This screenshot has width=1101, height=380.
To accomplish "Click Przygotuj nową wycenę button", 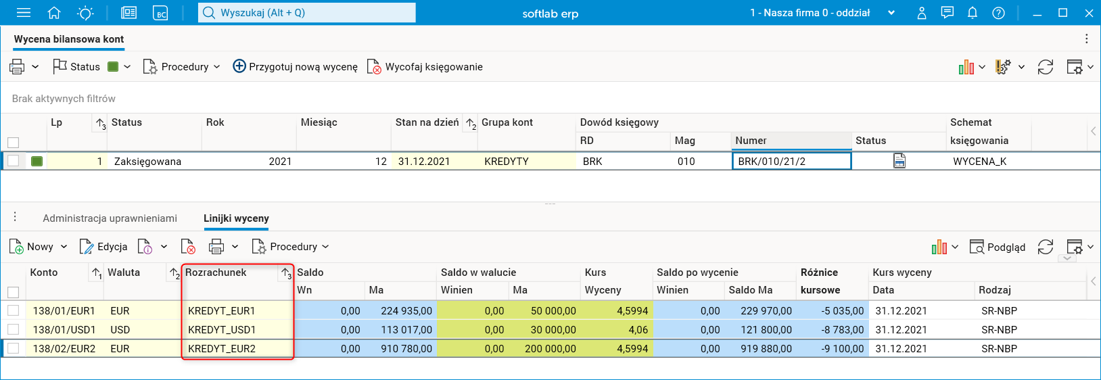I will click(x=296, y=67).
